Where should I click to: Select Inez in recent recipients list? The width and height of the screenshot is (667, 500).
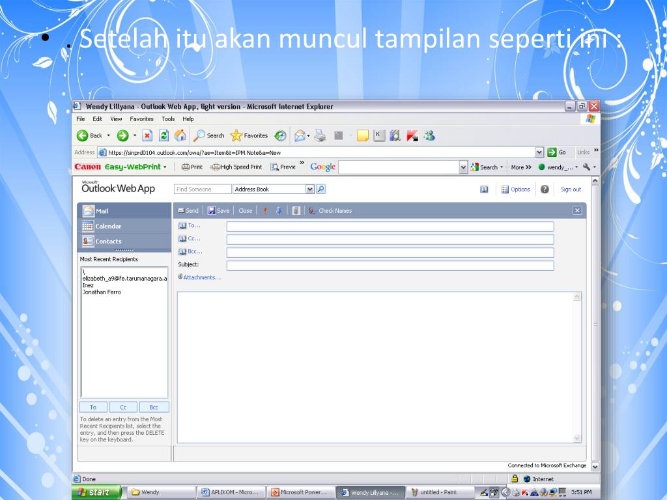(x=88, y=285)
